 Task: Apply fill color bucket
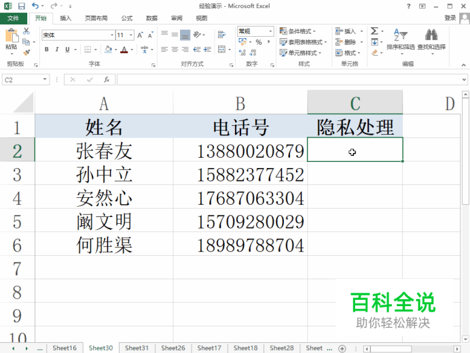point(108,49)
